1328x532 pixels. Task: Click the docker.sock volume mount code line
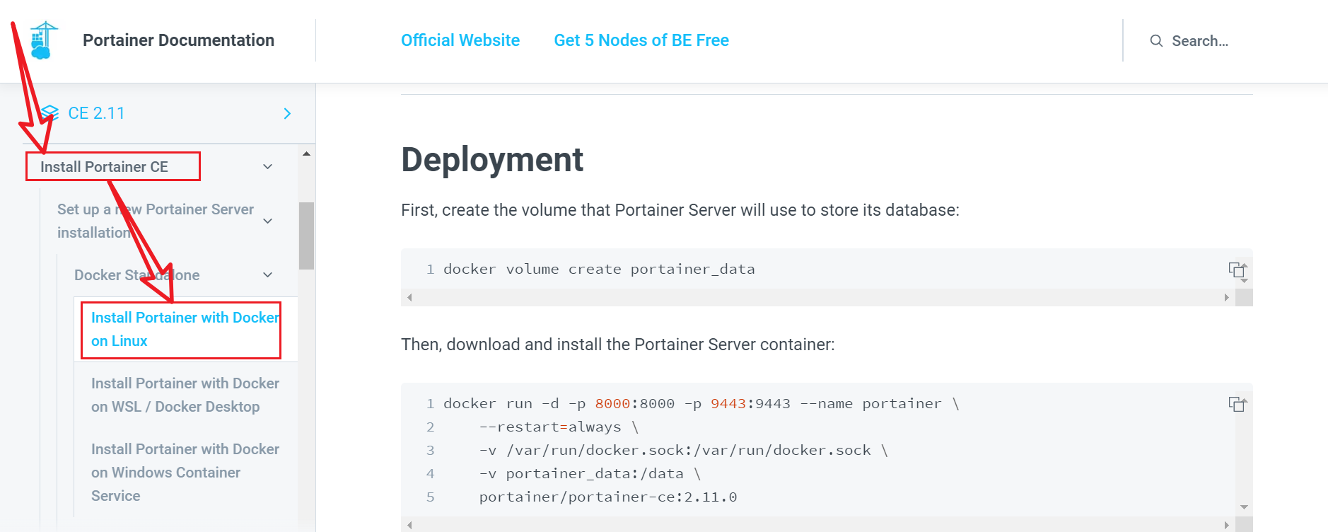683,450
